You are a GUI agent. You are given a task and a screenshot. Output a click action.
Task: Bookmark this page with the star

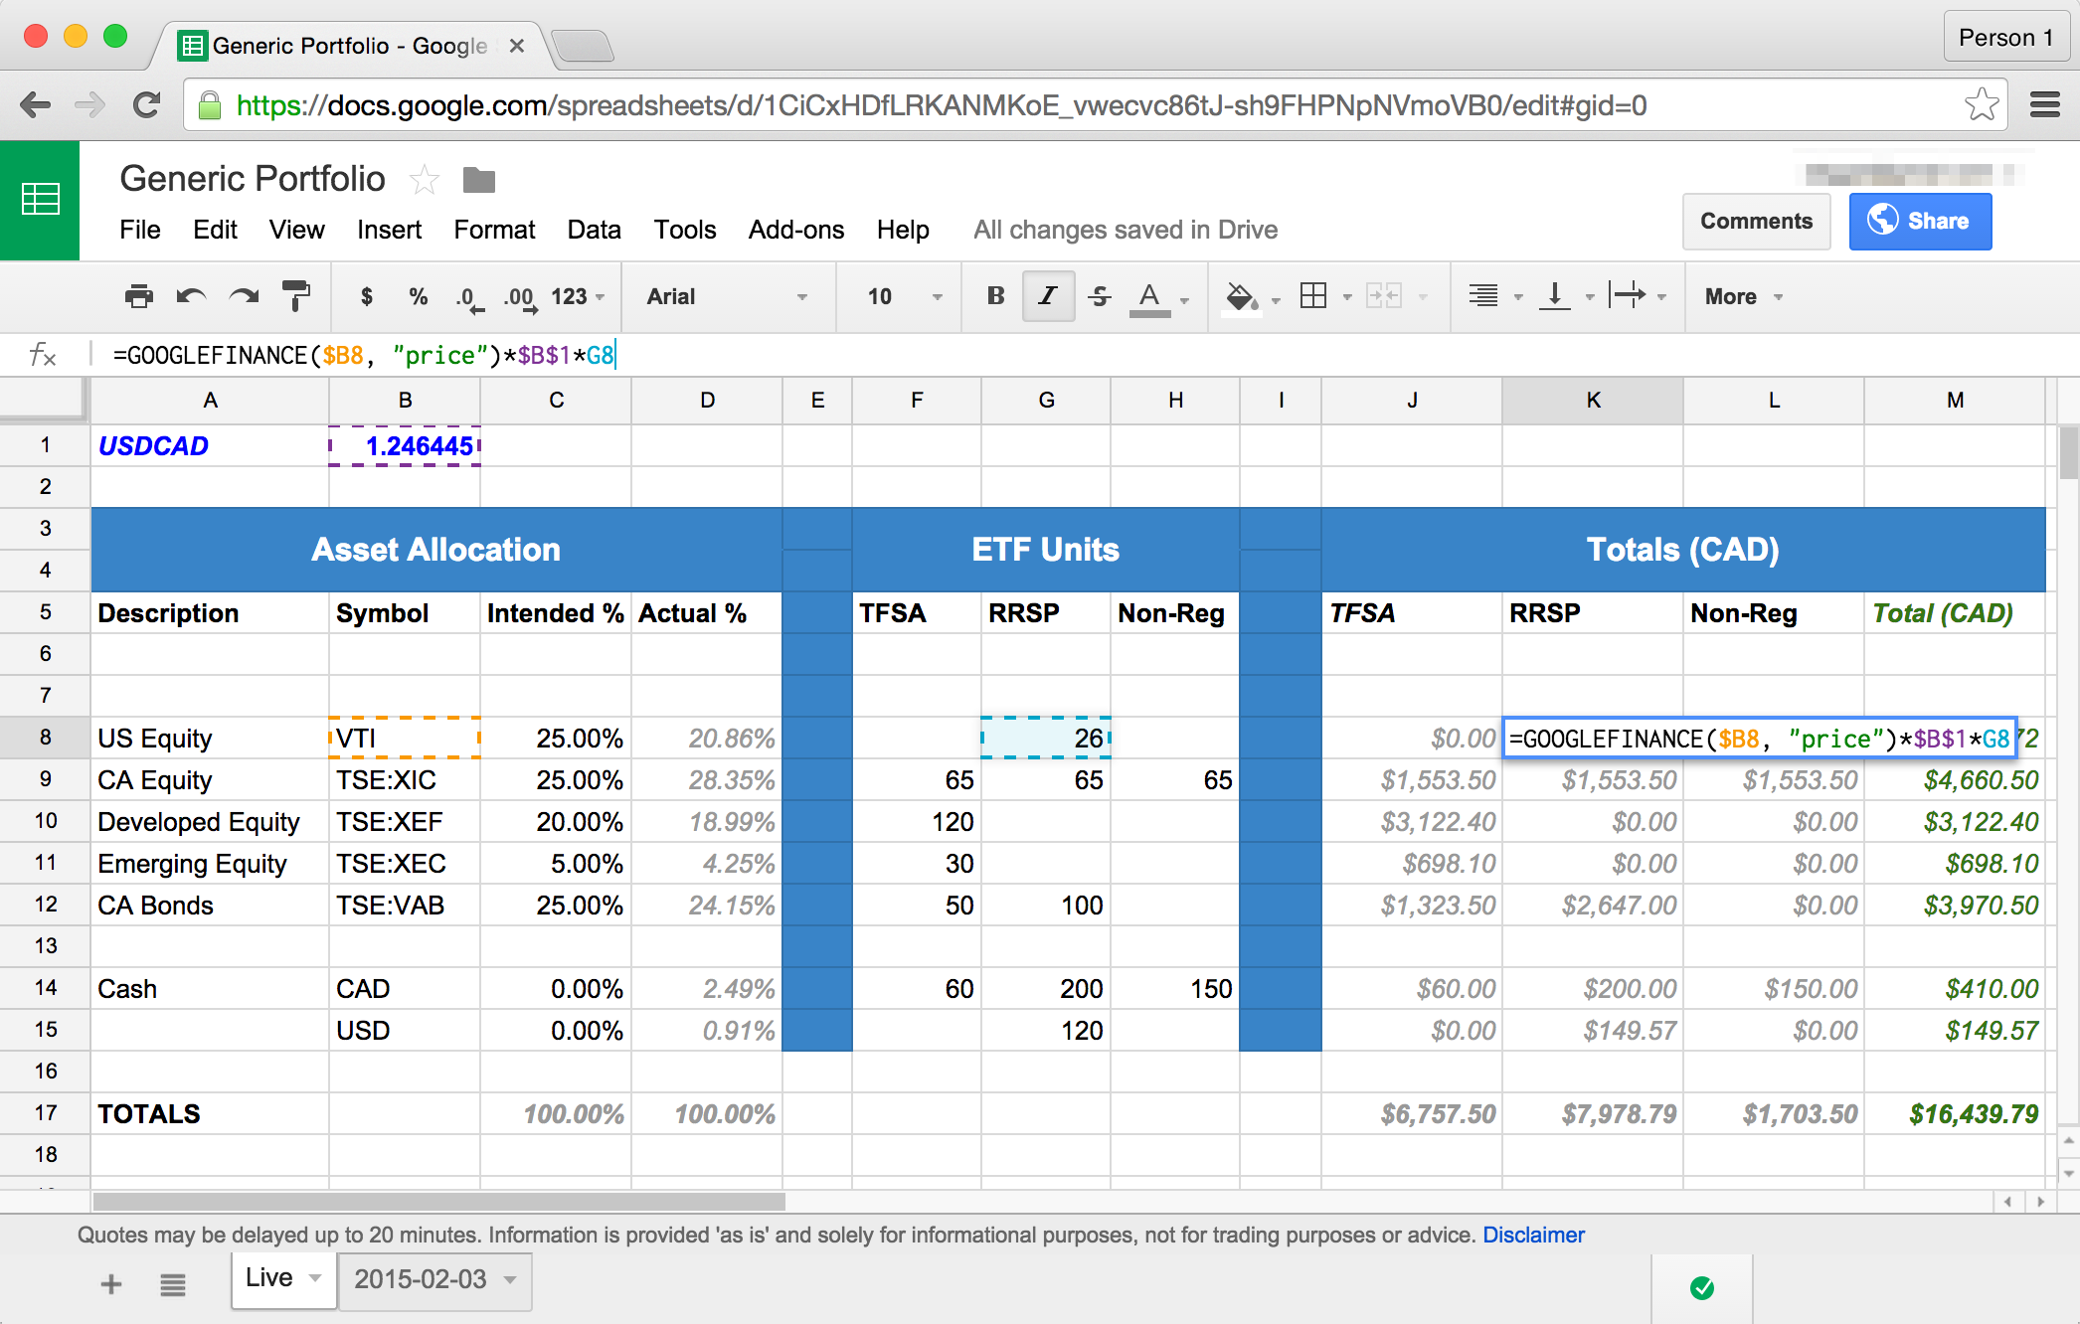coord(1982,104)
